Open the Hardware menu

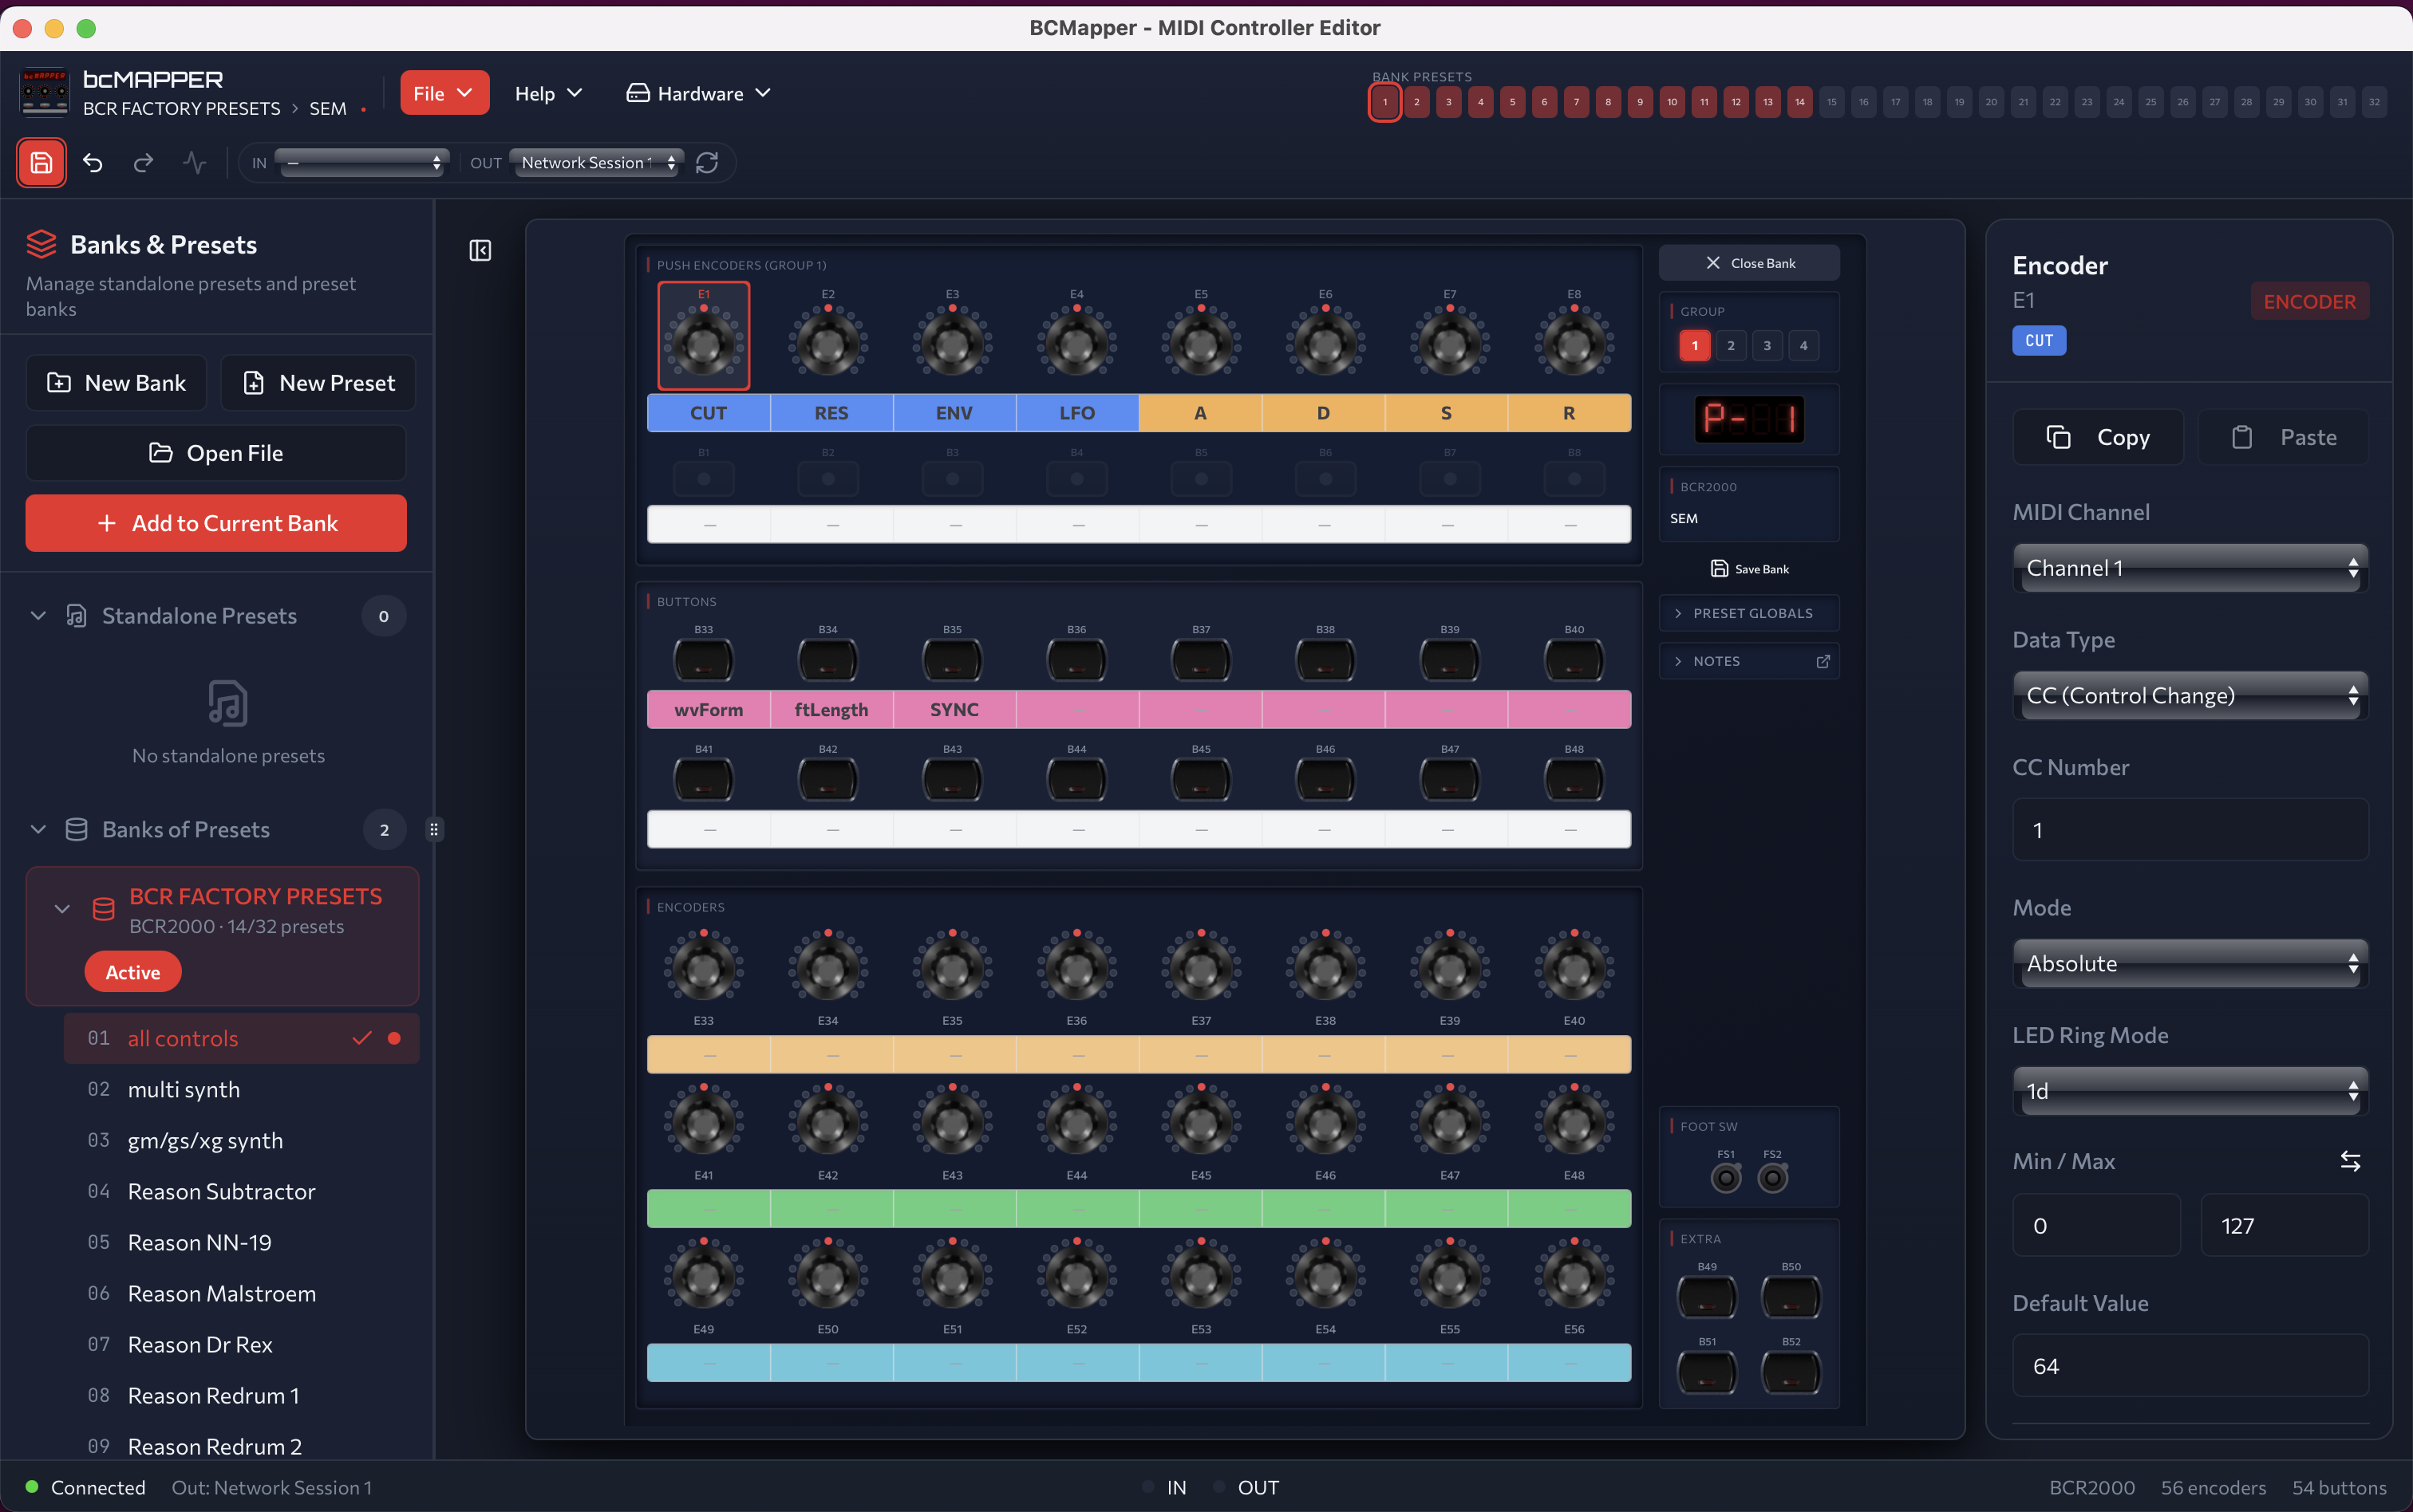697,92
